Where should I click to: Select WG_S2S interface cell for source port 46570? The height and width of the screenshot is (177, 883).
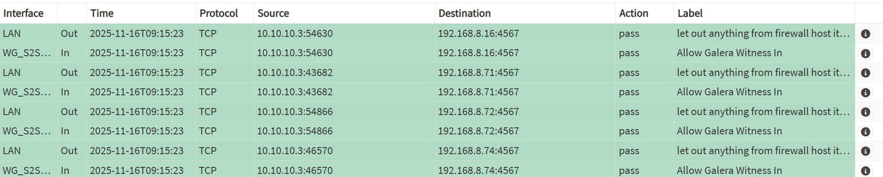(x=26, y=170)
